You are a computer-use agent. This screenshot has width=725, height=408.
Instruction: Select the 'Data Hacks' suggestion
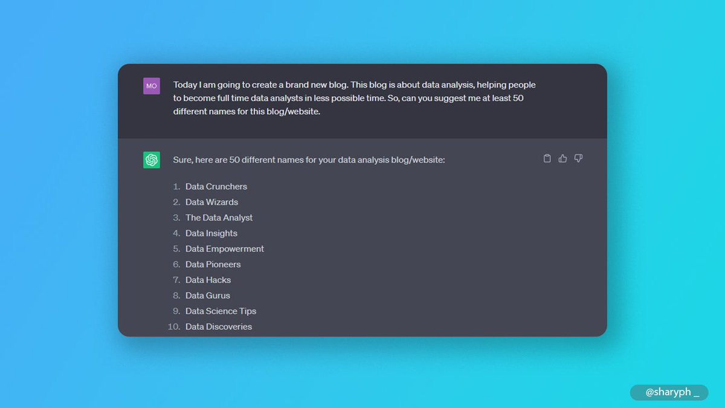[208, 280]
